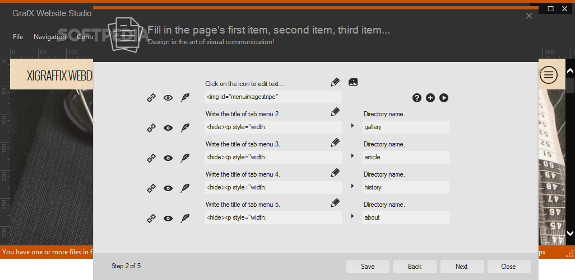This screenshot has width=575, height=280.
Task: Toggle visibility eye for menuimagestripe item
Action: coord(168,98)
